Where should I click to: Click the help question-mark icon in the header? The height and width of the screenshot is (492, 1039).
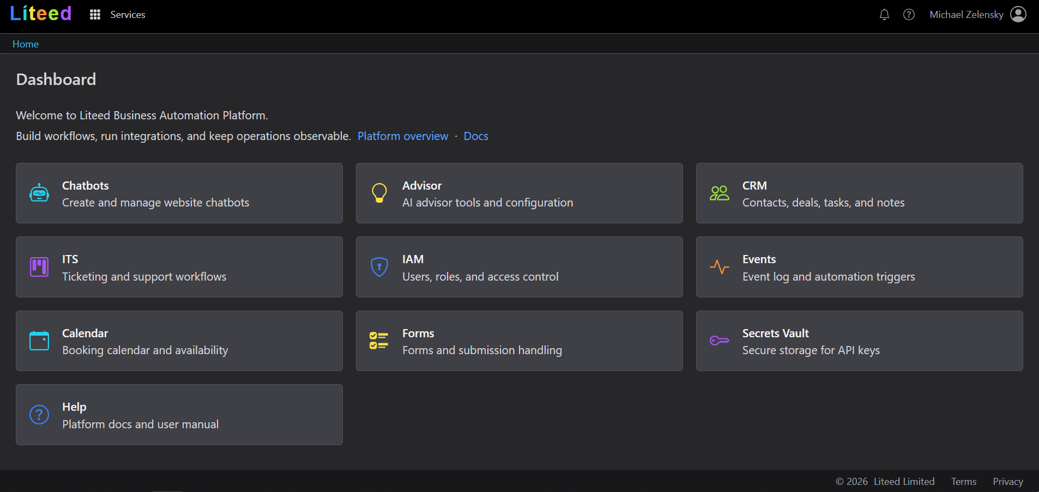(909, 15)
